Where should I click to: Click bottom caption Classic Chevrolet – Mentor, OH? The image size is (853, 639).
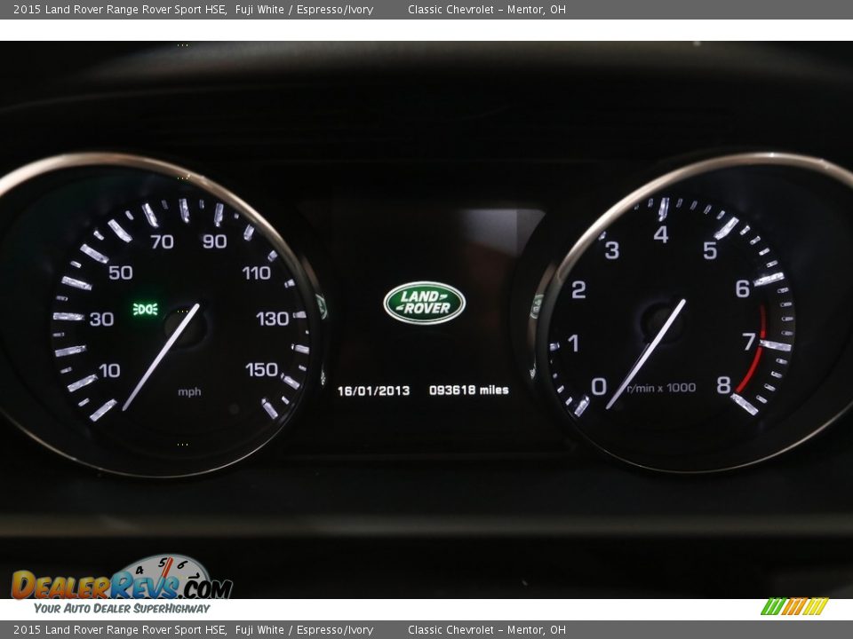coord(487,630)
